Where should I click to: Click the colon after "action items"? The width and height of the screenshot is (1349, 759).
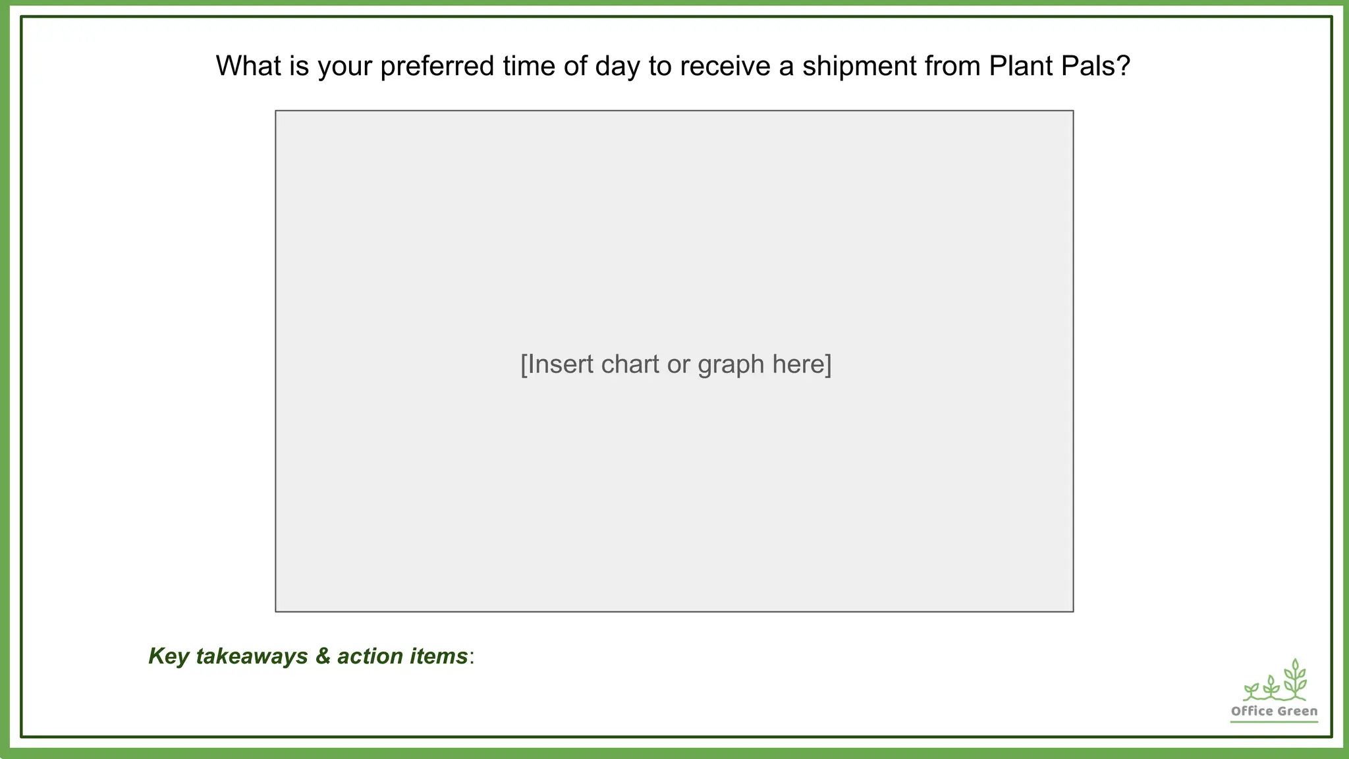pyautogui.click(x=472, y=657)
